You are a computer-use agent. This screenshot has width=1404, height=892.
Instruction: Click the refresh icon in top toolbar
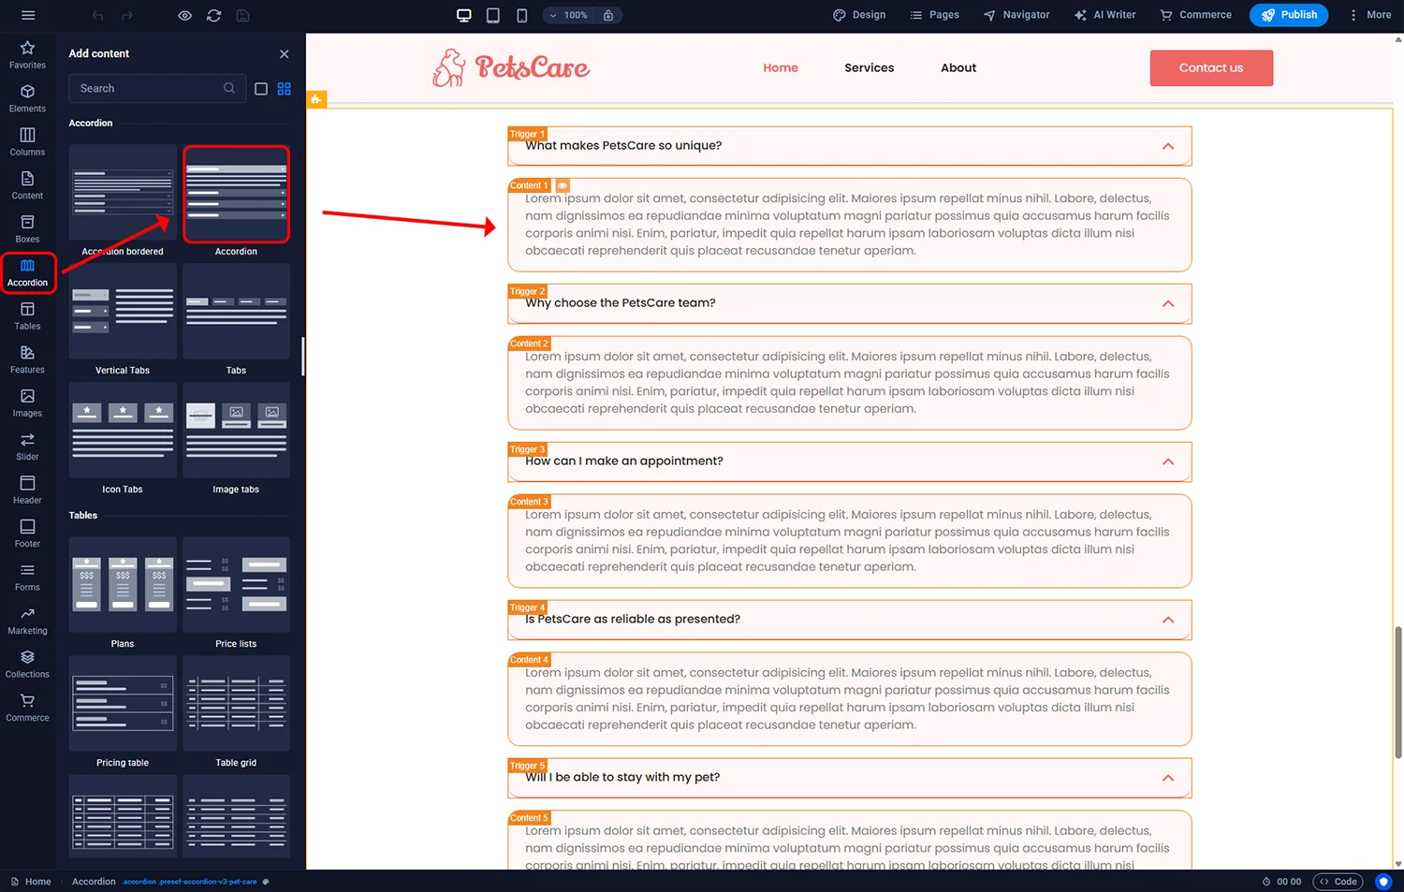[x=213, y=15]
